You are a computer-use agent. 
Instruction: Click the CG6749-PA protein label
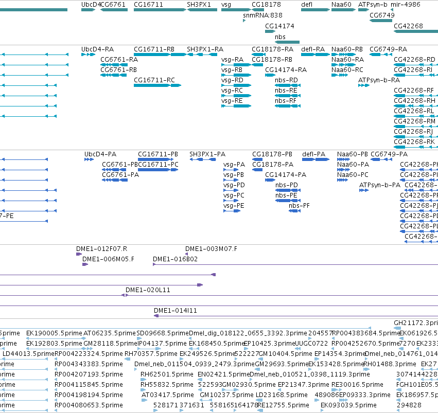tap(389, 154)
